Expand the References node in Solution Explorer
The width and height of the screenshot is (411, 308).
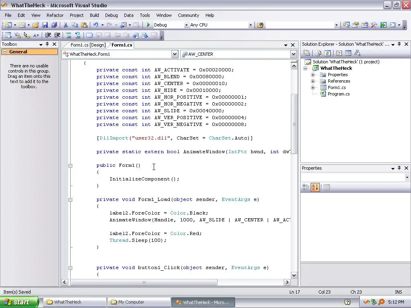coord(313,81)
